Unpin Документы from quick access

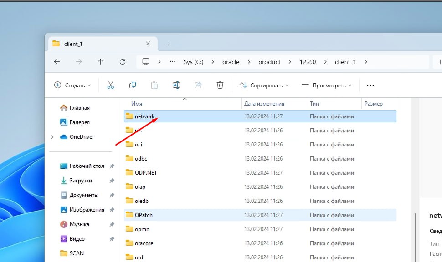[x=112, y=195]
